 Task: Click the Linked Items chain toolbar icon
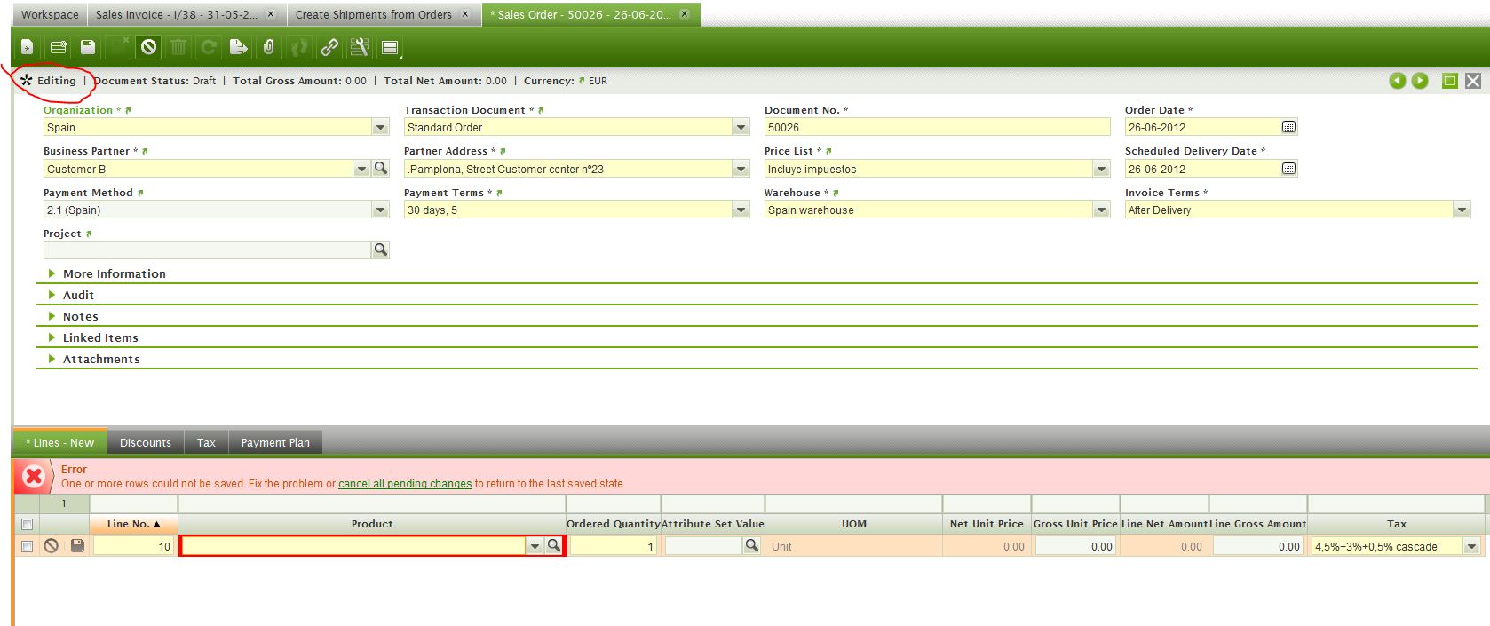tap(329, 47)
